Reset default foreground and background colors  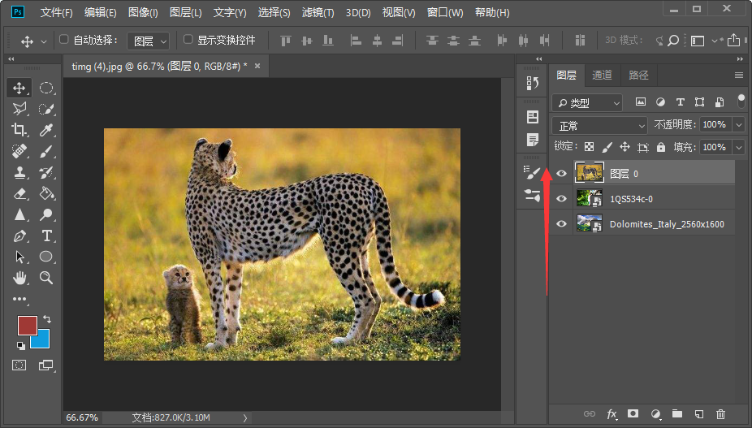pos(20,345)
